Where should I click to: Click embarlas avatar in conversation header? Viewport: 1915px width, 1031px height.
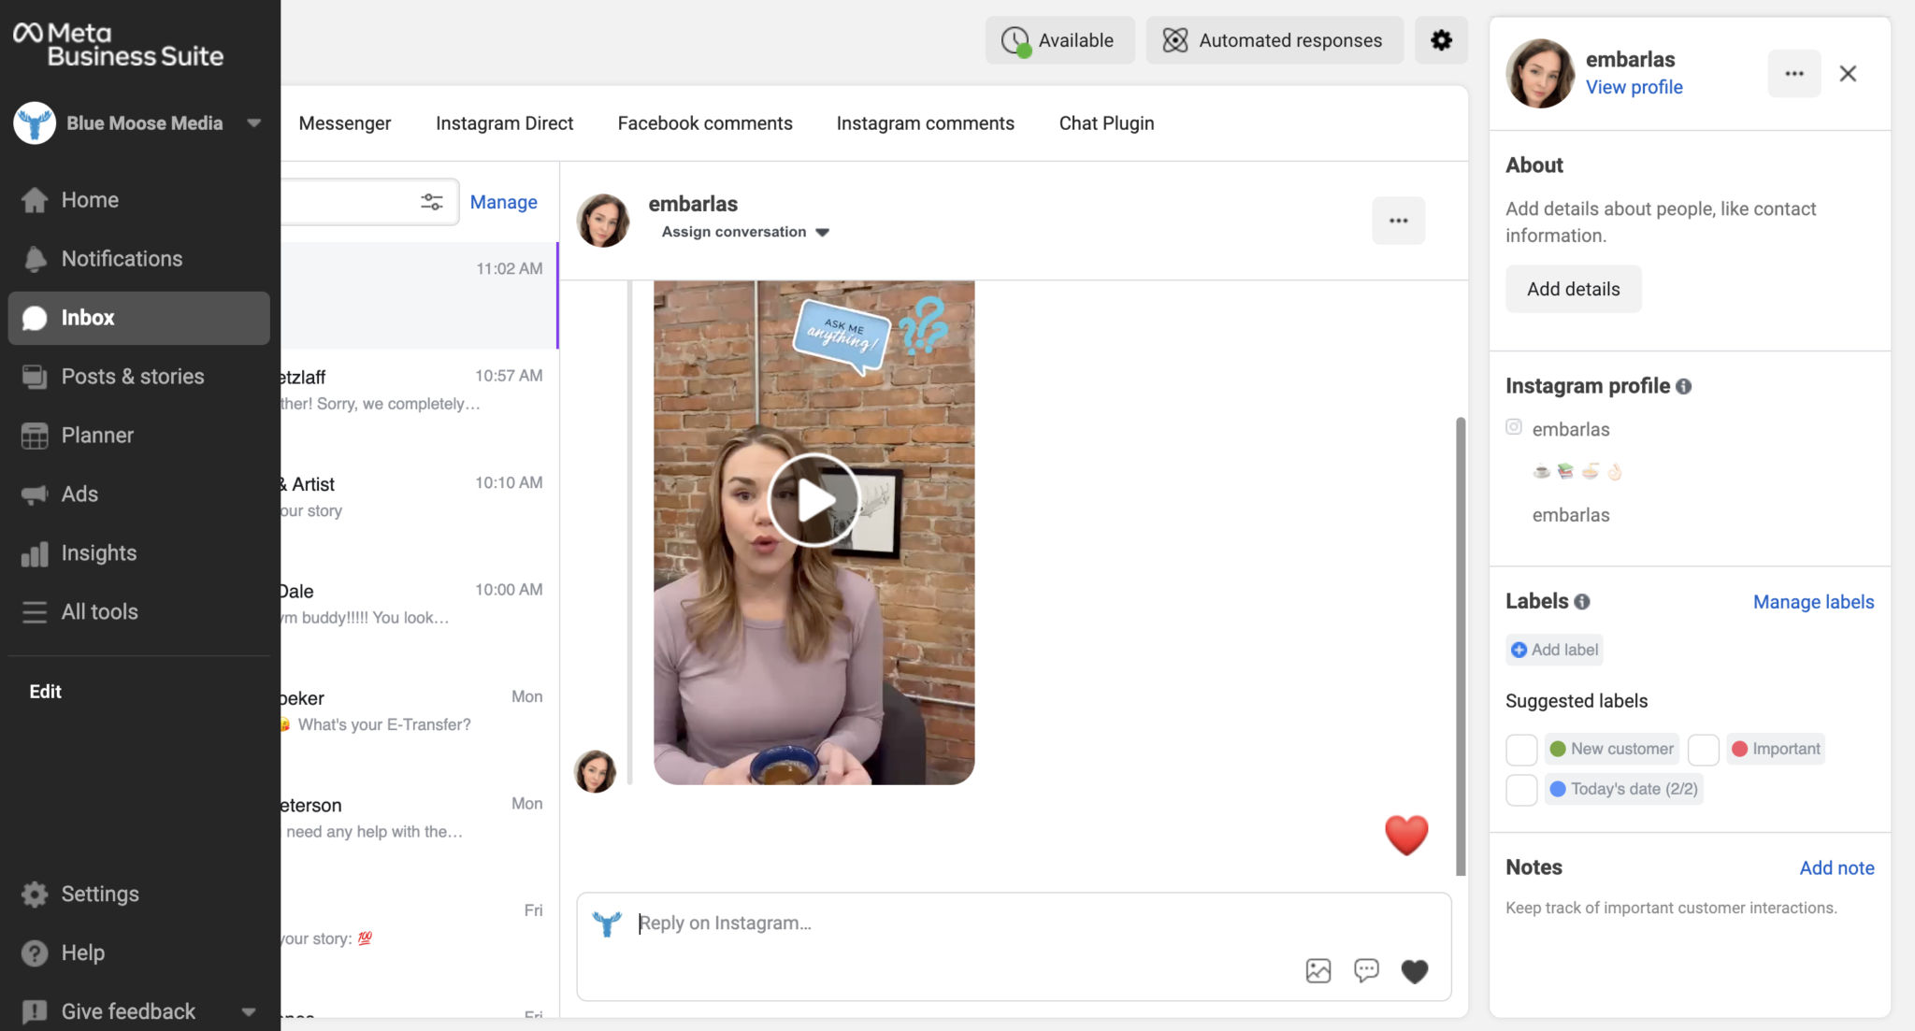[x=603, y=221]
